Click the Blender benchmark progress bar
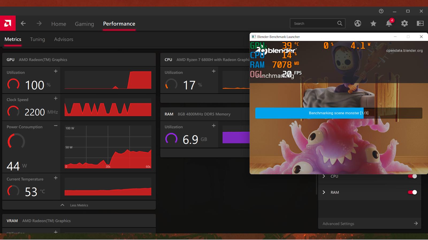 pyautogui.click(x=339, y=113)
